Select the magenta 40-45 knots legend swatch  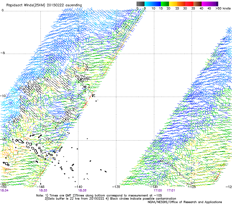206,4
